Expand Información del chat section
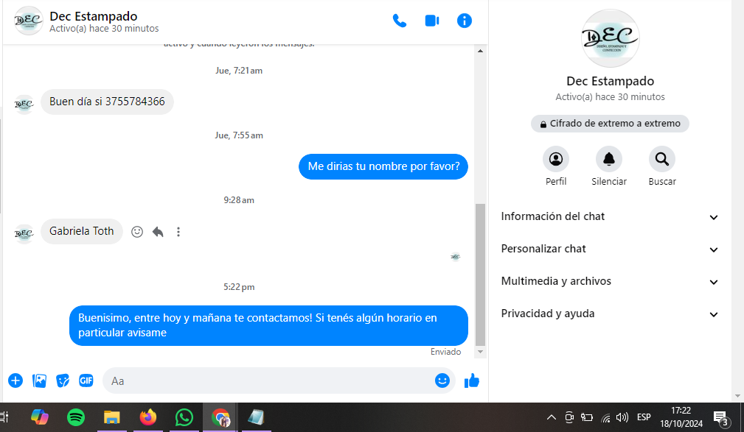Image resolution: width=744 pixels, height=432 pixels. coord(611,216)
